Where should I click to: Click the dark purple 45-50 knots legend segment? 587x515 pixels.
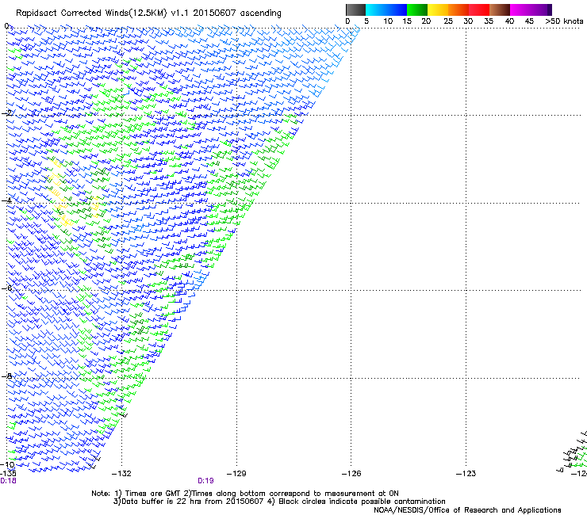pos(541,10)
